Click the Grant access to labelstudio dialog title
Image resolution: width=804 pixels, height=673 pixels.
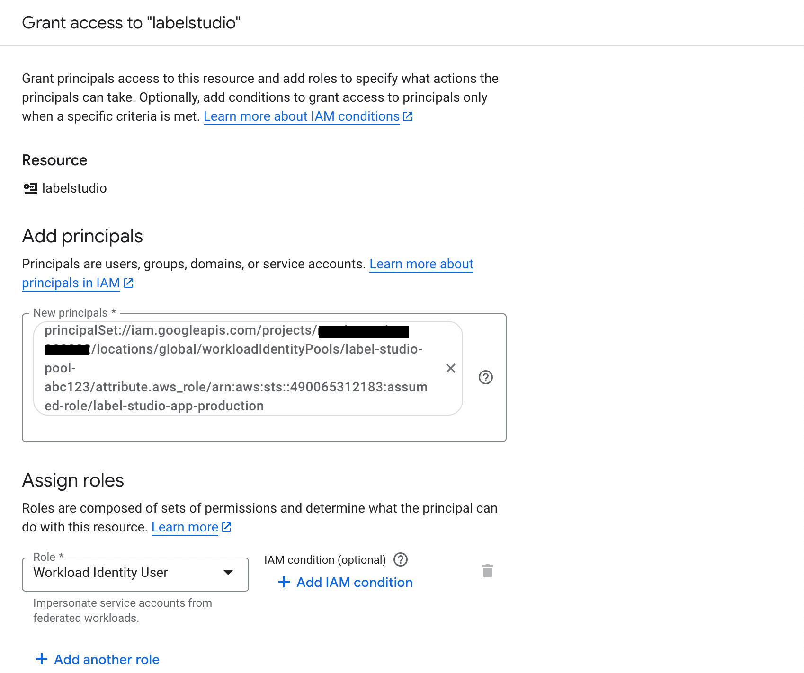click(x=132, y=22)
